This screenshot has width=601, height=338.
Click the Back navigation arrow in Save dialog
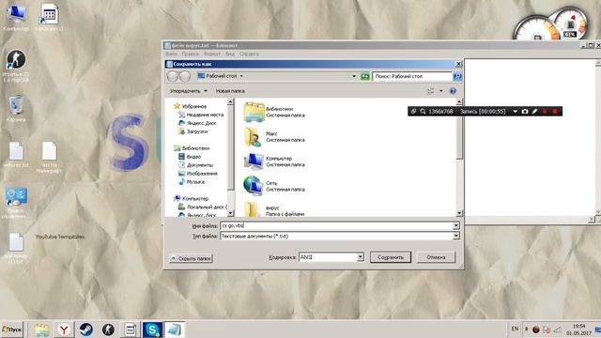coord(173,76)
